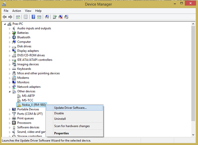Collapse the Pras-PC root node
Image resolution: width=198 pixels, height=145 pixels.
click(5, 24)
